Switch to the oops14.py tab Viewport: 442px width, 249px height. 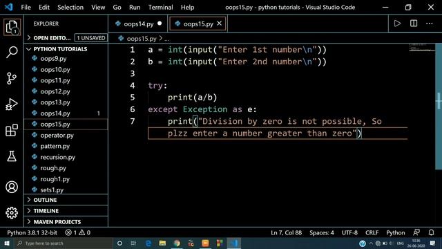138,24
